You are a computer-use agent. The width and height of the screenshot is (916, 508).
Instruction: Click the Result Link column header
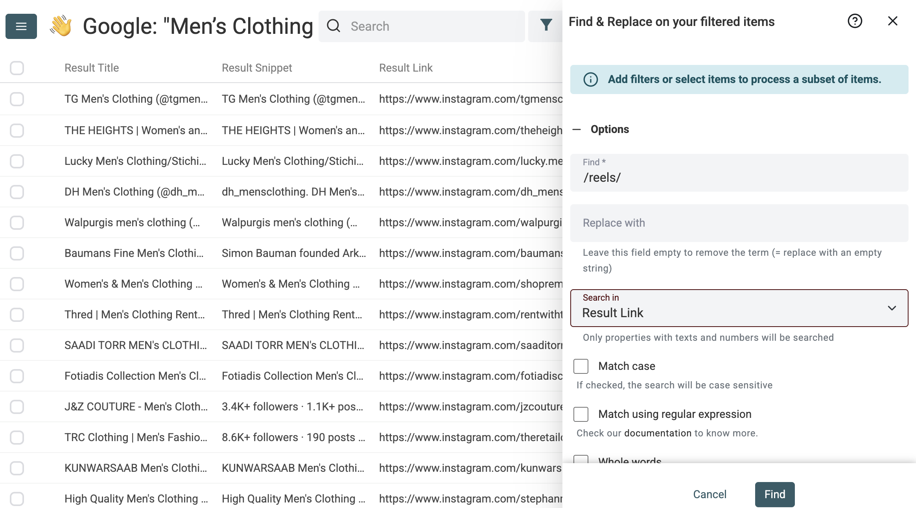click(405, 68)
